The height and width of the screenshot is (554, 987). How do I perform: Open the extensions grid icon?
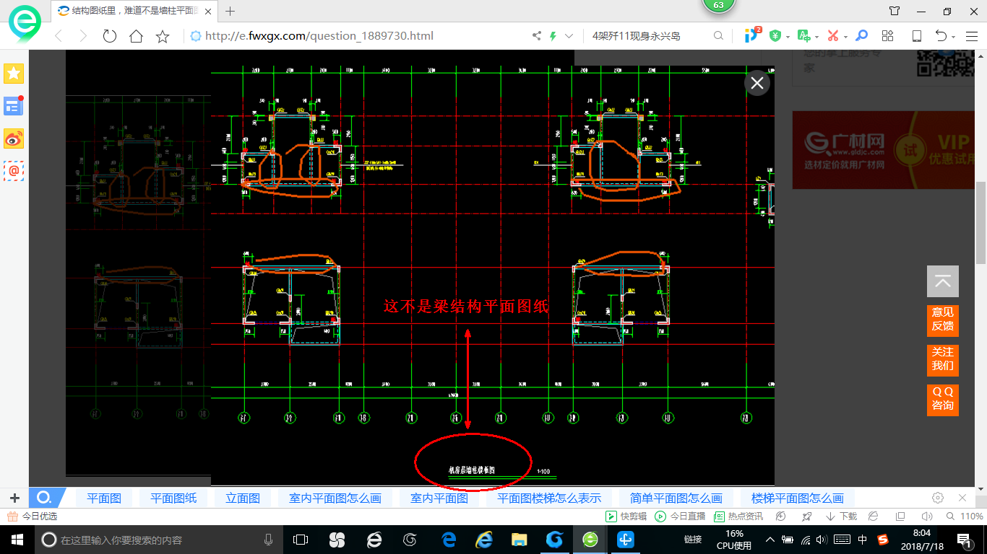888,36
